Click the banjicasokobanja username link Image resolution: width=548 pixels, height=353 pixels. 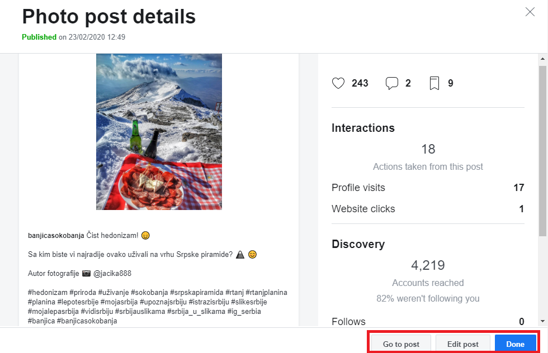tap(56, 235)
